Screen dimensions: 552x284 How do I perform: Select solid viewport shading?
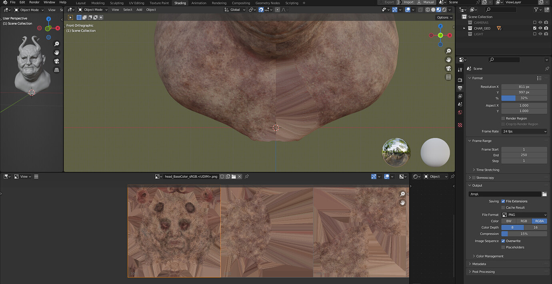click(433, 10)
